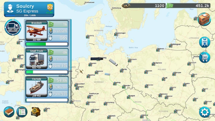Tap the yellow machine icon
The image size is (215, 121).
coord(36,112)
